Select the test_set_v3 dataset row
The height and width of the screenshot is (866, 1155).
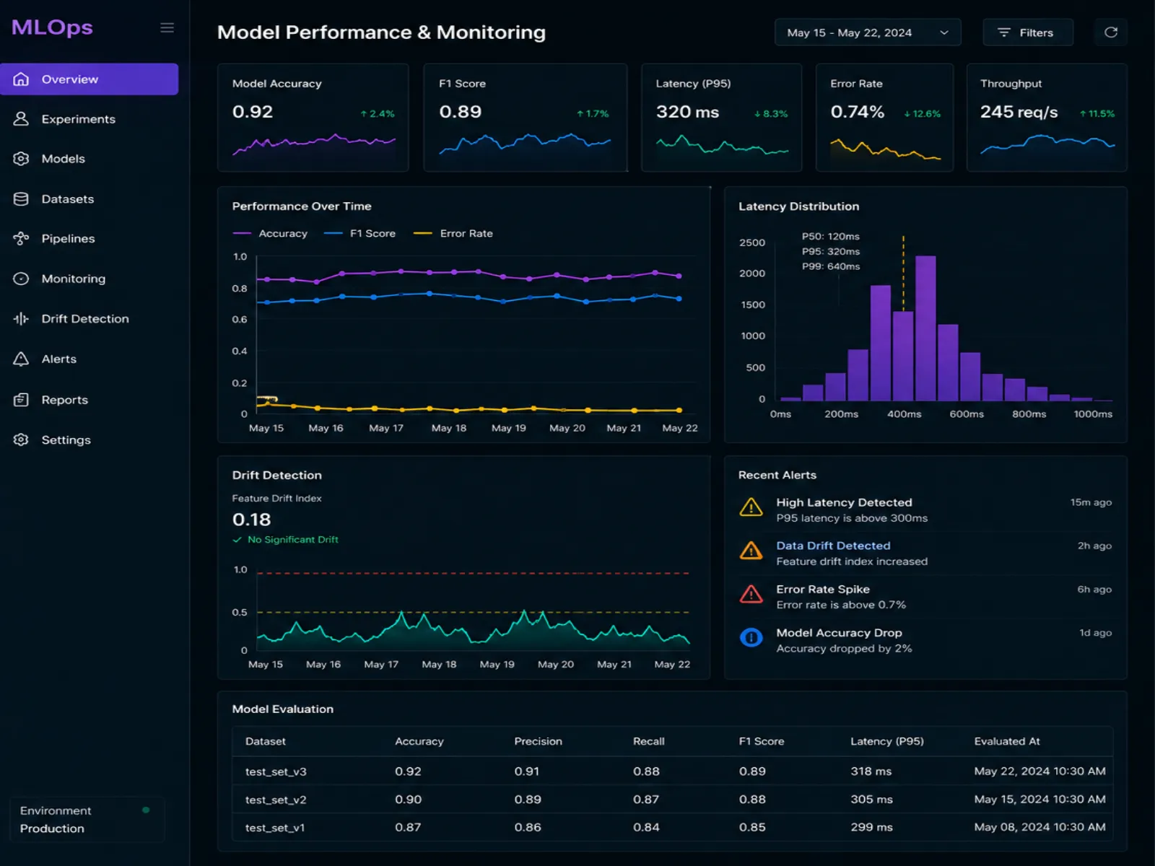click(673, 771)
